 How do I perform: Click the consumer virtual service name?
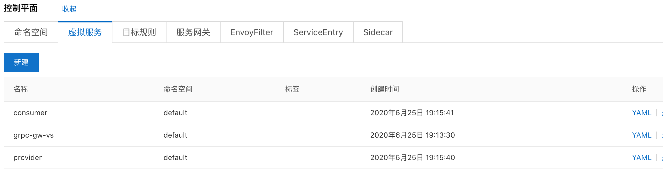(x=30, y=113)
